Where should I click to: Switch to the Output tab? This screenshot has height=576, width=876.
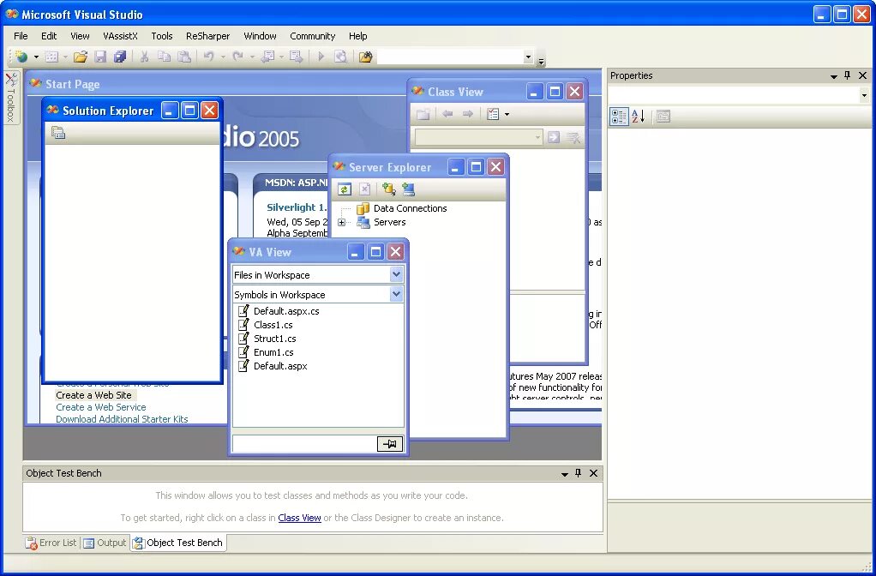click(x=105, y=543)
